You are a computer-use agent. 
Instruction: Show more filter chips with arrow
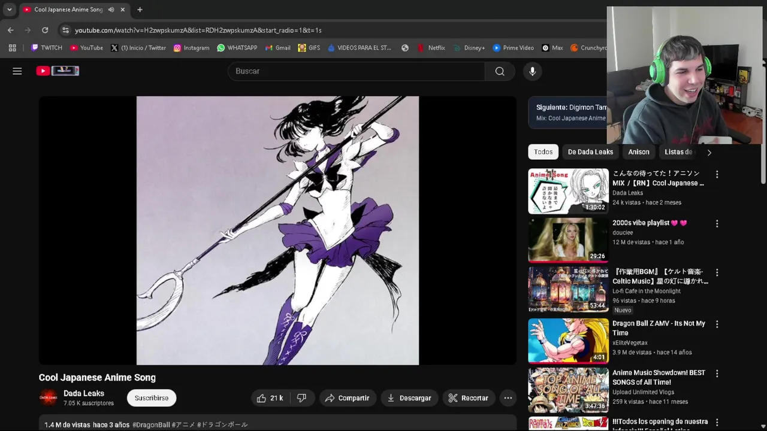tap(709, 152)
